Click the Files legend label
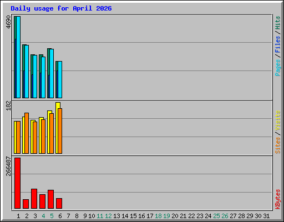This screenshot has width=284, height=222. click(278, 44)
